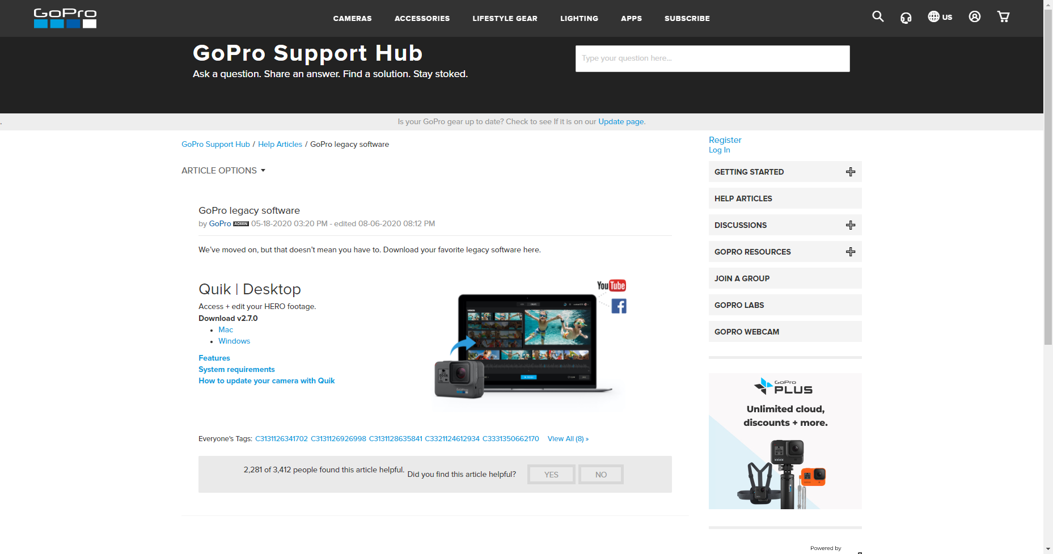Vote YES article was helpful

pyautogui.click(x=551, y=475)
